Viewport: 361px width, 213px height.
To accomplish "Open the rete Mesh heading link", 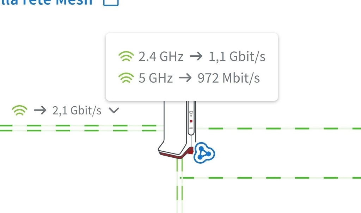I will click(x=46, y=2).
